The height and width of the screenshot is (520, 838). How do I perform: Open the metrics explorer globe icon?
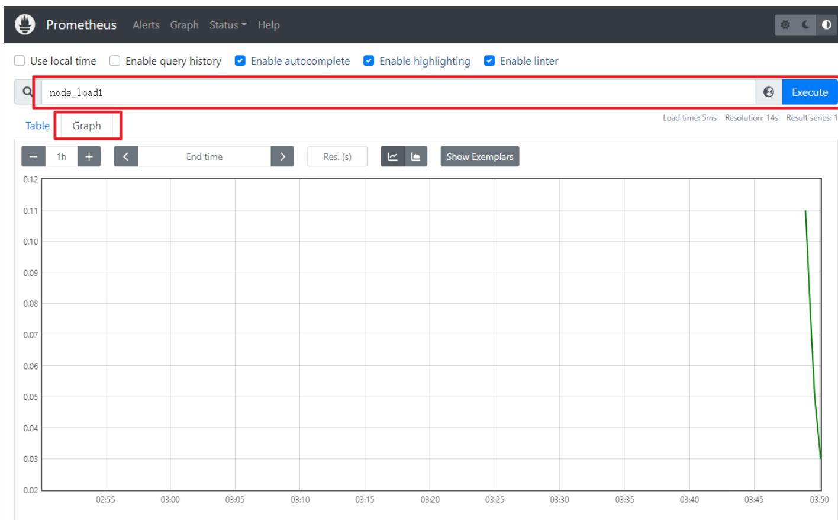pos(769,92)
